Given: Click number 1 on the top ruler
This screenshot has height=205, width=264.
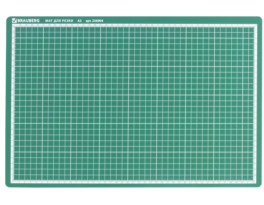Looking at the screenshot, I should coord(249,26).
